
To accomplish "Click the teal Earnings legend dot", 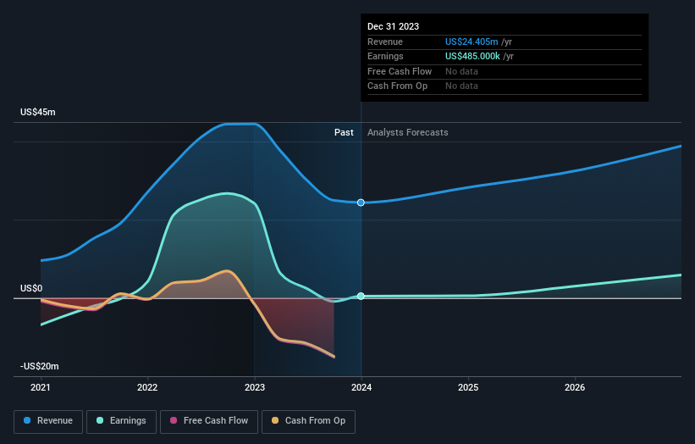I will coord(100,420).
